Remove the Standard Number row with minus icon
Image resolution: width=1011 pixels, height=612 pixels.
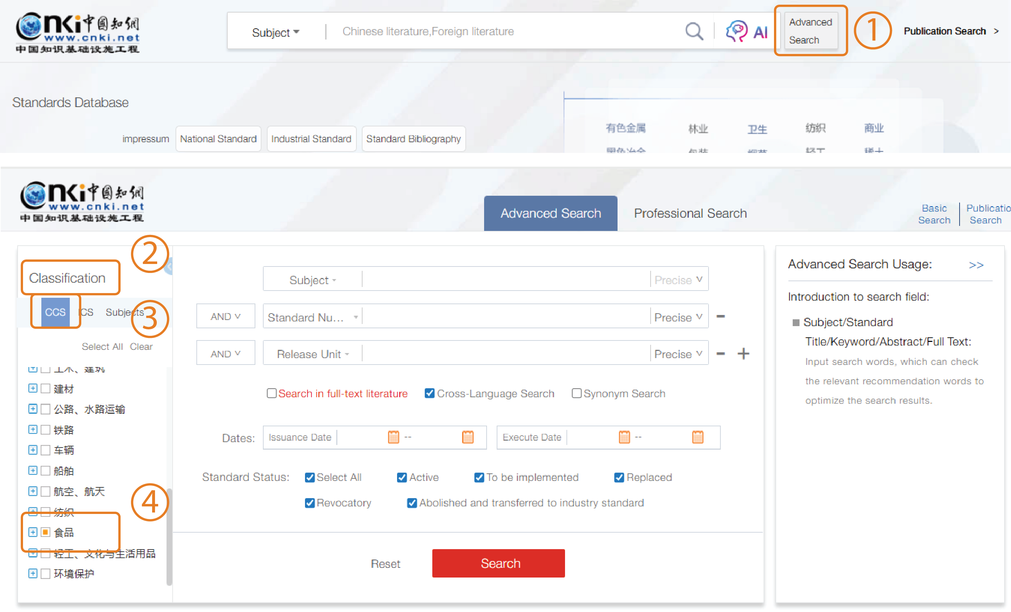click(720, 316)
